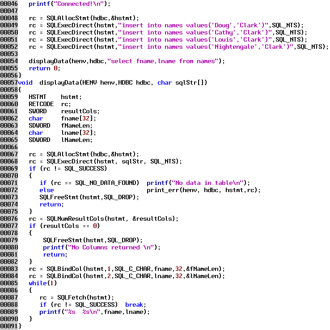This screenshot has width=330, height=330.
Task: Click the insert statement with 'Nightengale'
Action: (178, 47)
